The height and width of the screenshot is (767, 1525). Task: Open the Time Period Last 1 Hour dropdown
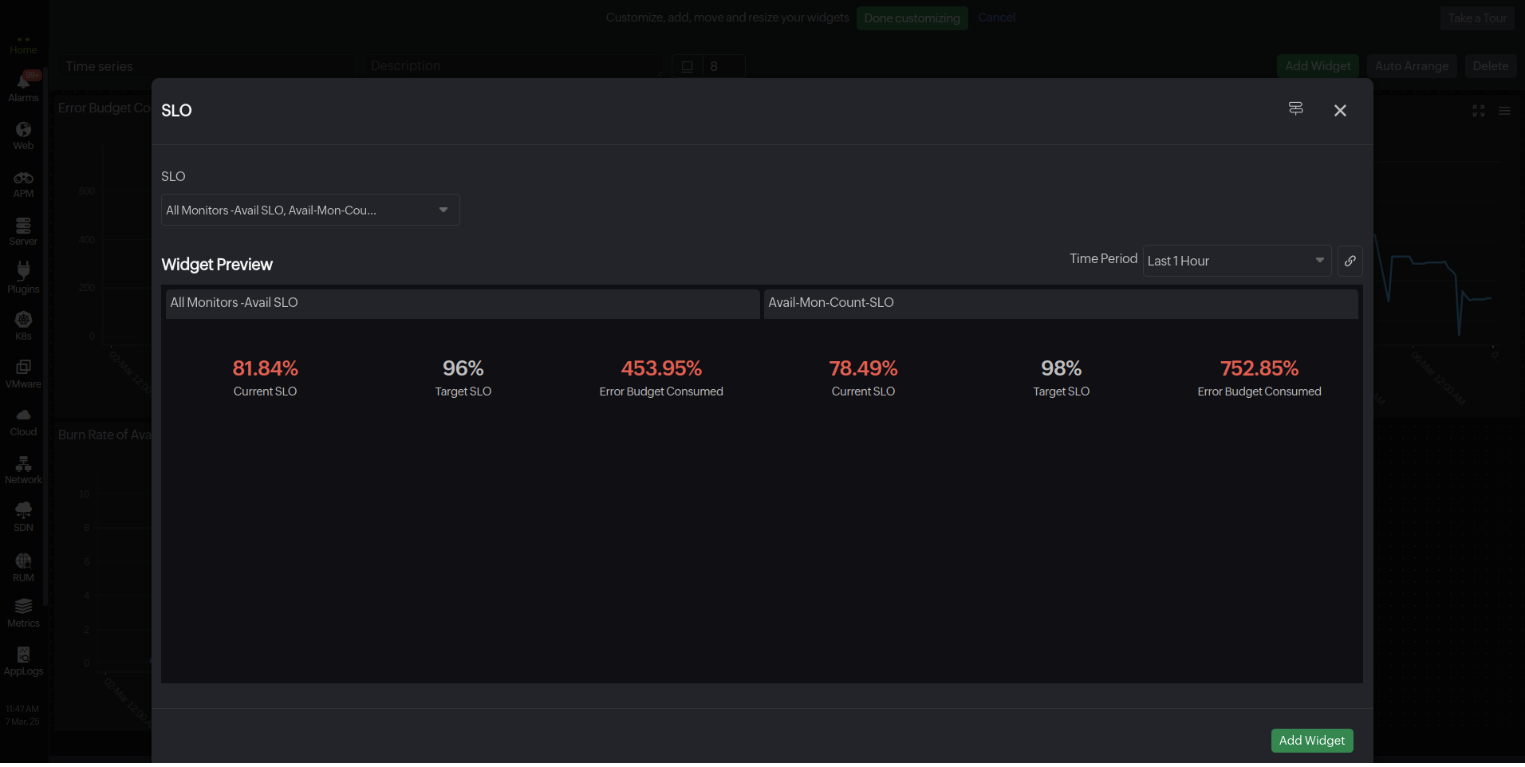[x=1235, y=261]
